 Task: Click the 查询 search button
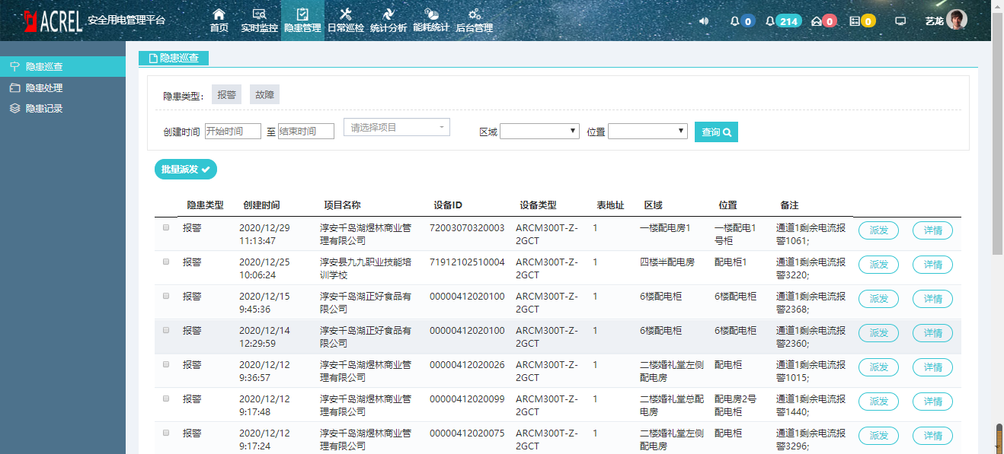(716, 132)
